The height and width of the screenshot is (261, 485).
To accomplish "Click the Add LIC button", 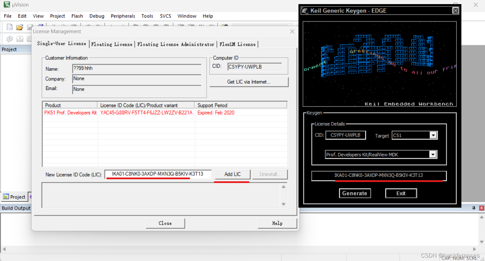I will (232, 174).
